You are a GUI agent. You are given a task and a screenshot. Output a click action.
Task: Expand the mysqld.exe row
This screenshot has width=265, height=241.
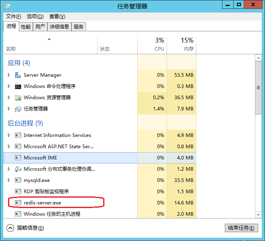pos(9,180)
